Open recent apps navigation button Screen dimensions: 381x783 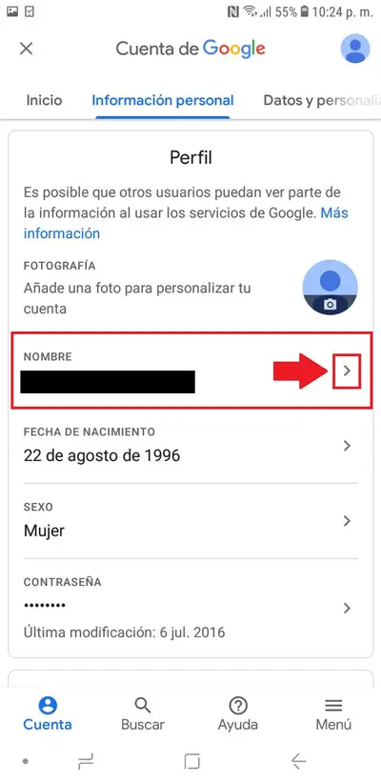tap(86, 761)
